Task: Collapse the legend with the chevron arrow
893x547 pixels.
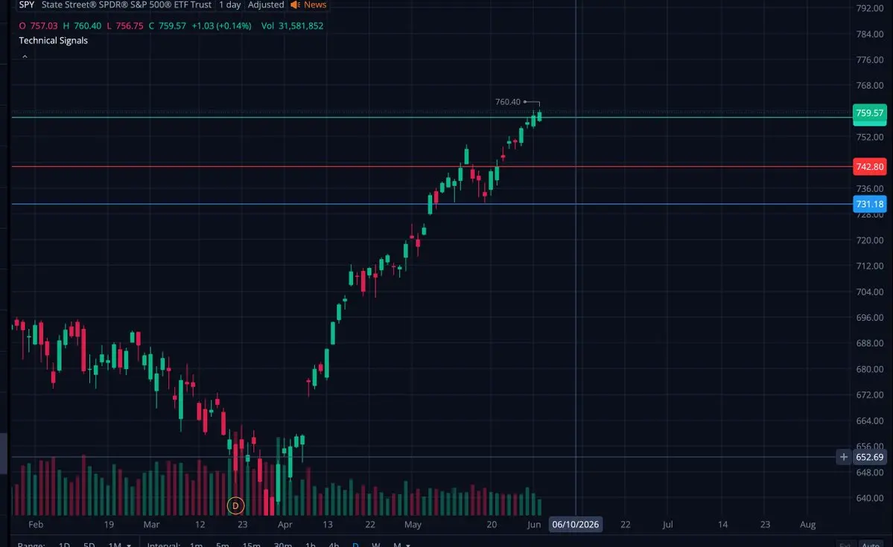Action: 25,57
